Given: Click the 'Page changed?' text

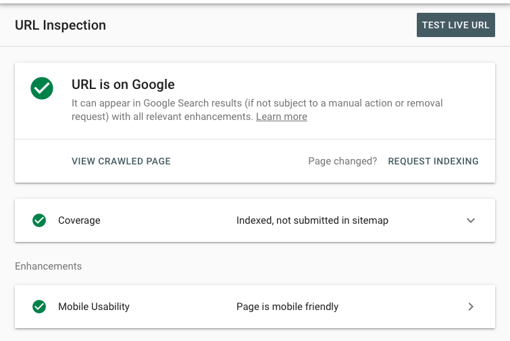Looking at the screenshot, I should (342, 161).
